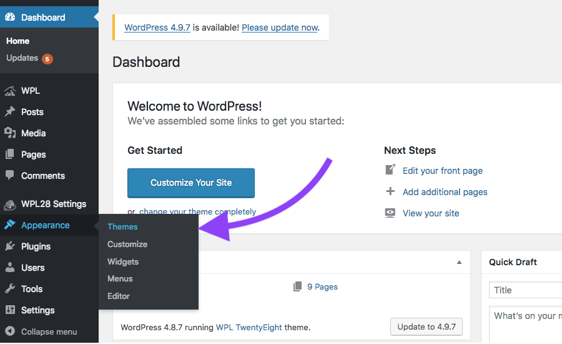Select Themes in the Appearance flyout
Image resolution: width=562 pixels, height=344 pixels.
point(122,226)
